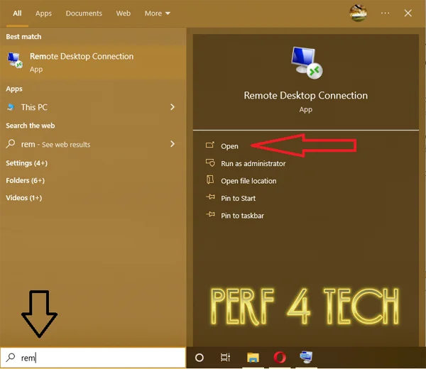
Task: Expand rem web results chevron
Action: coord(173,144)
